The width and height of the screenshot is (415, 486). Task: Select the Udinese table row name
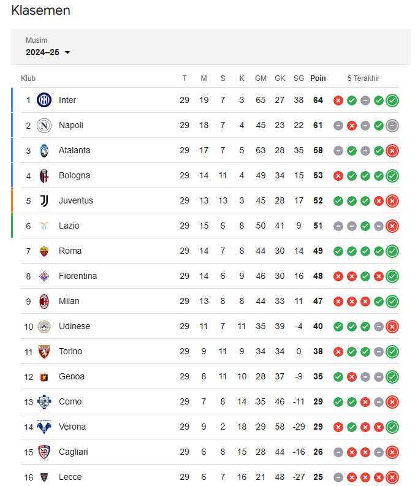point(74,326)
